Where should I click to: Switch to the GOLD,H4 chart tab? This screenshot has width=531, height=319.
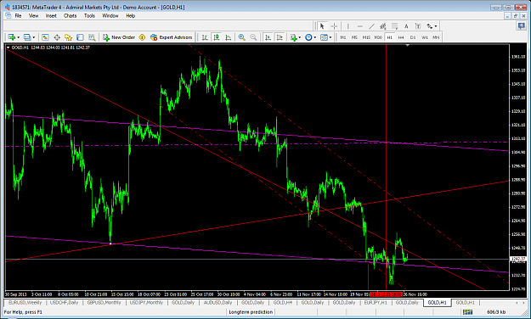[x=282, y=302]
